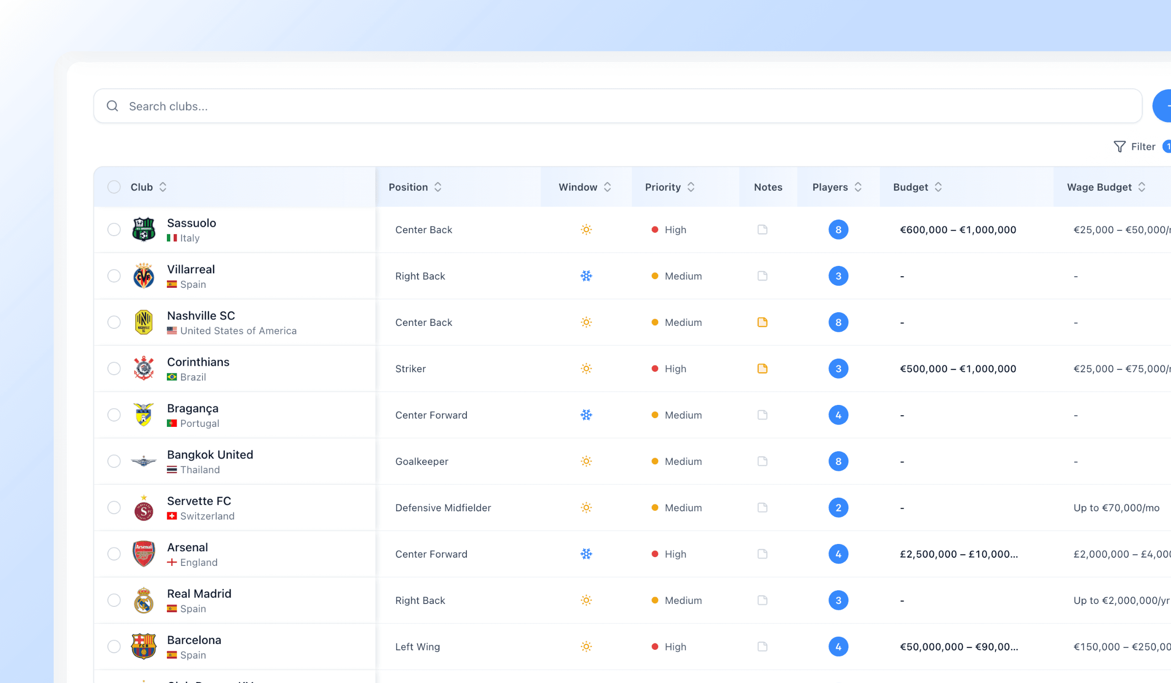The height and width of the screenshot is (683, 1171).
Task: Click Barcelona club crest
Action: 143,646
